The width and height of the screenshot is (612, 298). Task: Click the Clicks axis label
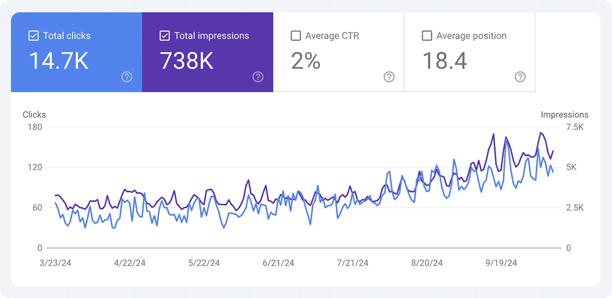[34, 114]
